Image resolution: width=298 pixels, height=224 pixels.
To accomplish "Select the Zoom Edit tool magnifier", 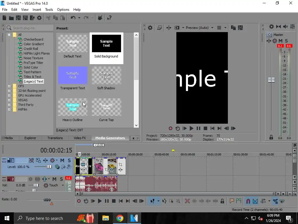I will coord(178,201).
